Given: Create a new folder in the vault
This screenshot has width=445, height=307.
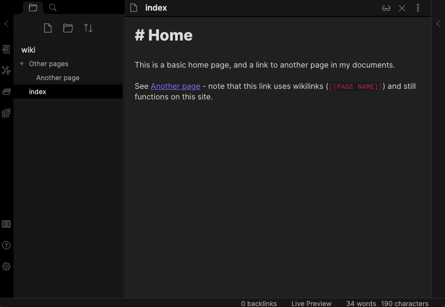Looking at the screenshot, I should tap(68, 28).
